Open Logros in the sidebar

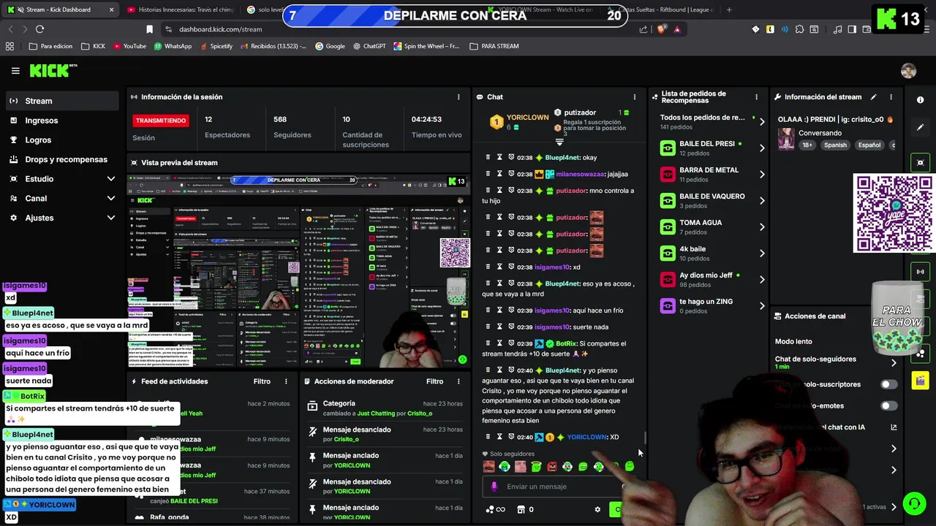pos(61,140)
